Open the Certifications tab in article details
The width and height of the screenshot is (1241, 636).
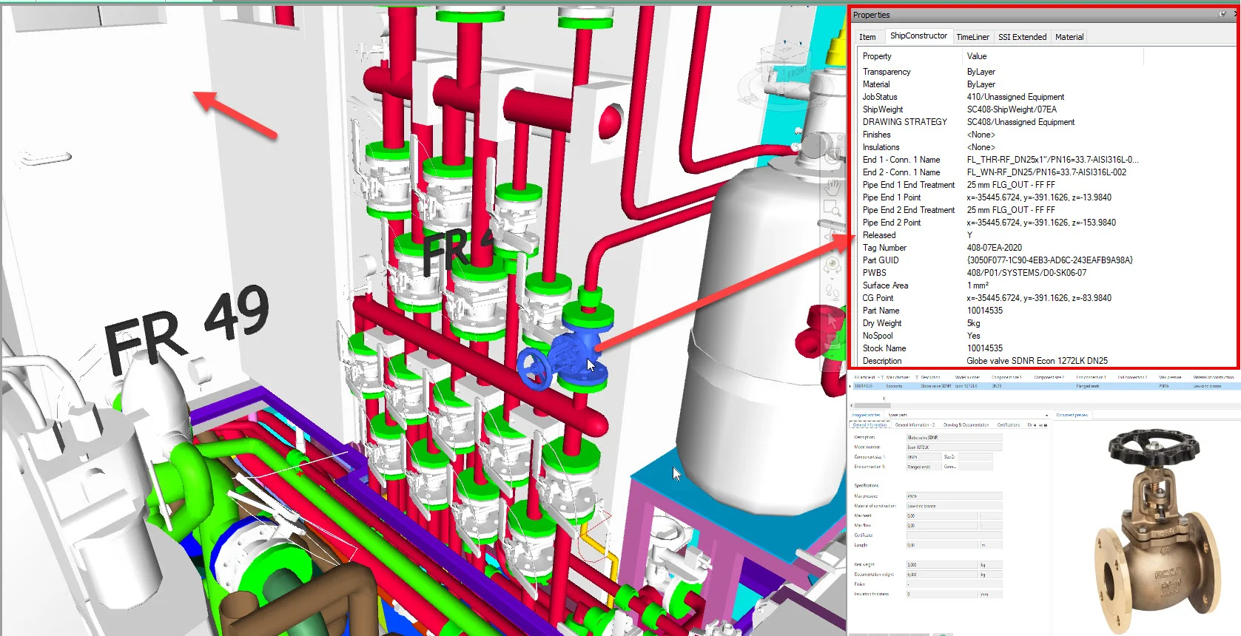(x=1008, y=425)
